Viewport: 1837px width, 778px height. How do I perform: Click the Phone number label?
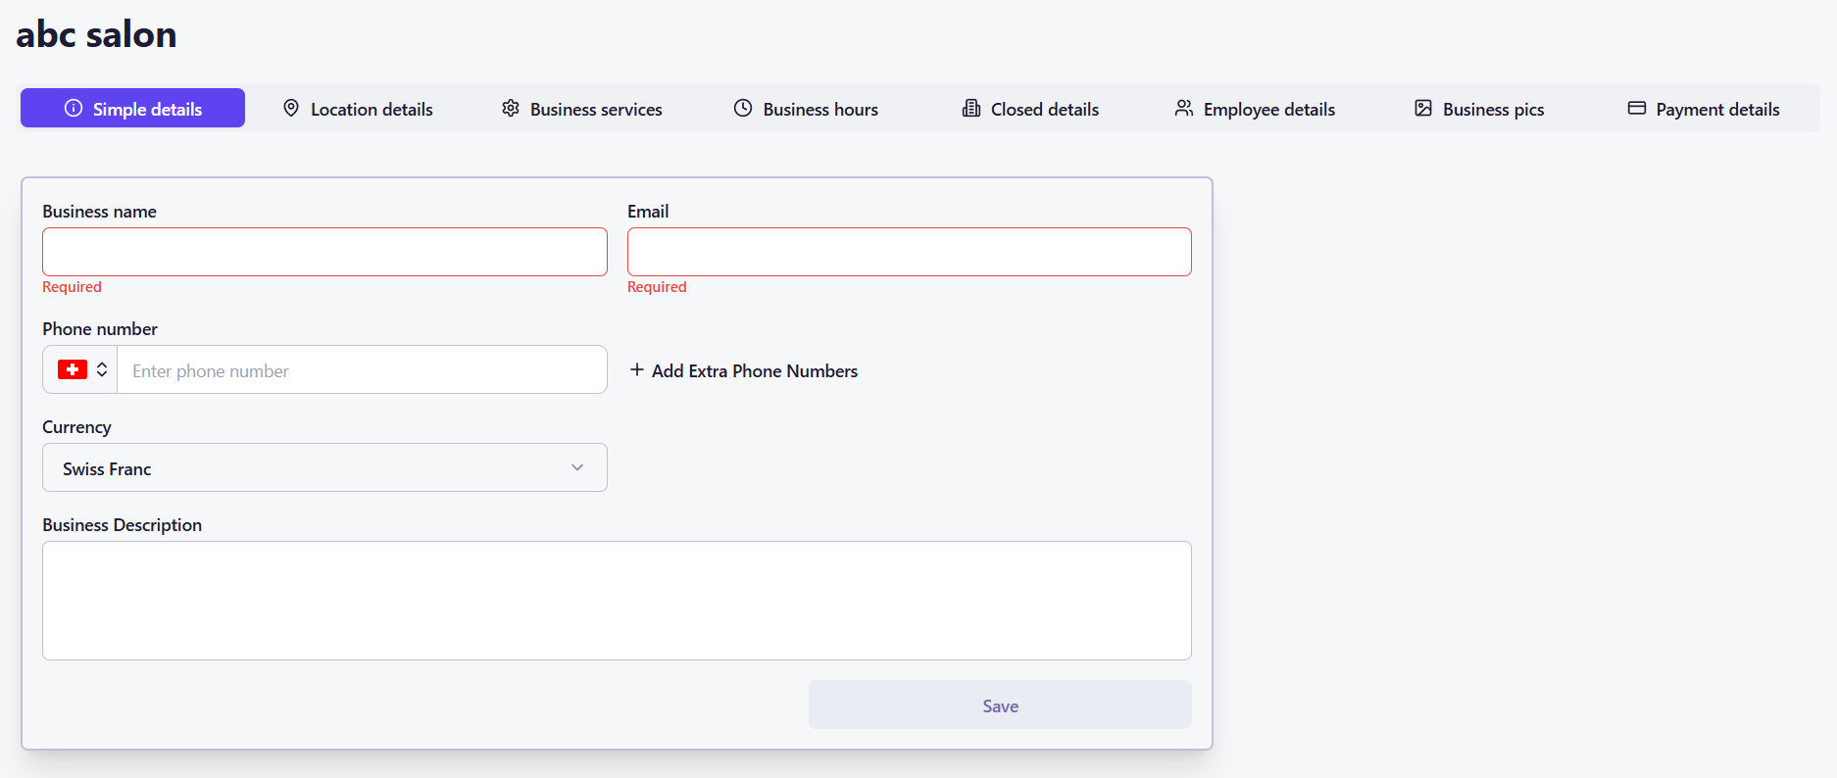100,329
